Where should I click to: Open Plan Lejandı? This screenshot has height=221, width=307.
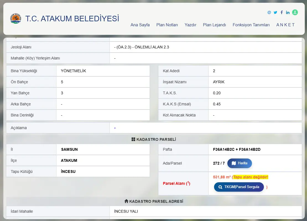tap(214, 25)
